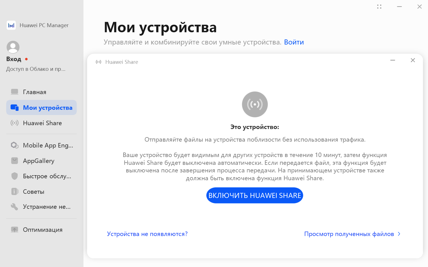Open the Устройства не появляются? link

point(147,234)
